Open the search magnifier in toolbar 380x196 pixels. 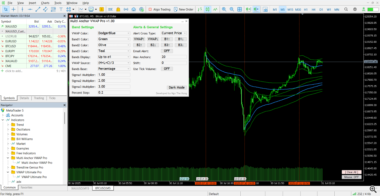(x=346, y=9)
